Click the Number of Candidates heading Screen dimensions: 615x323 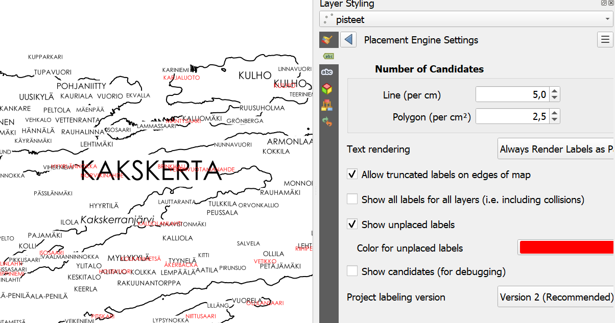[429, 69]
